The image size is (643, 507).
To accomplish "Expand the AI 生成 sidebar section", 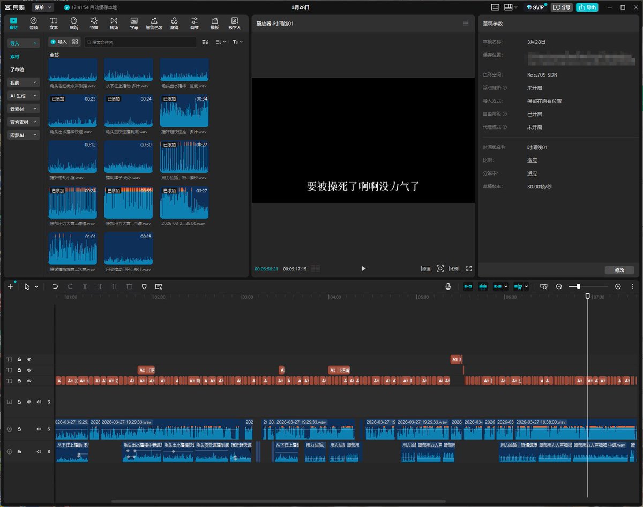I will coord(24,96).
